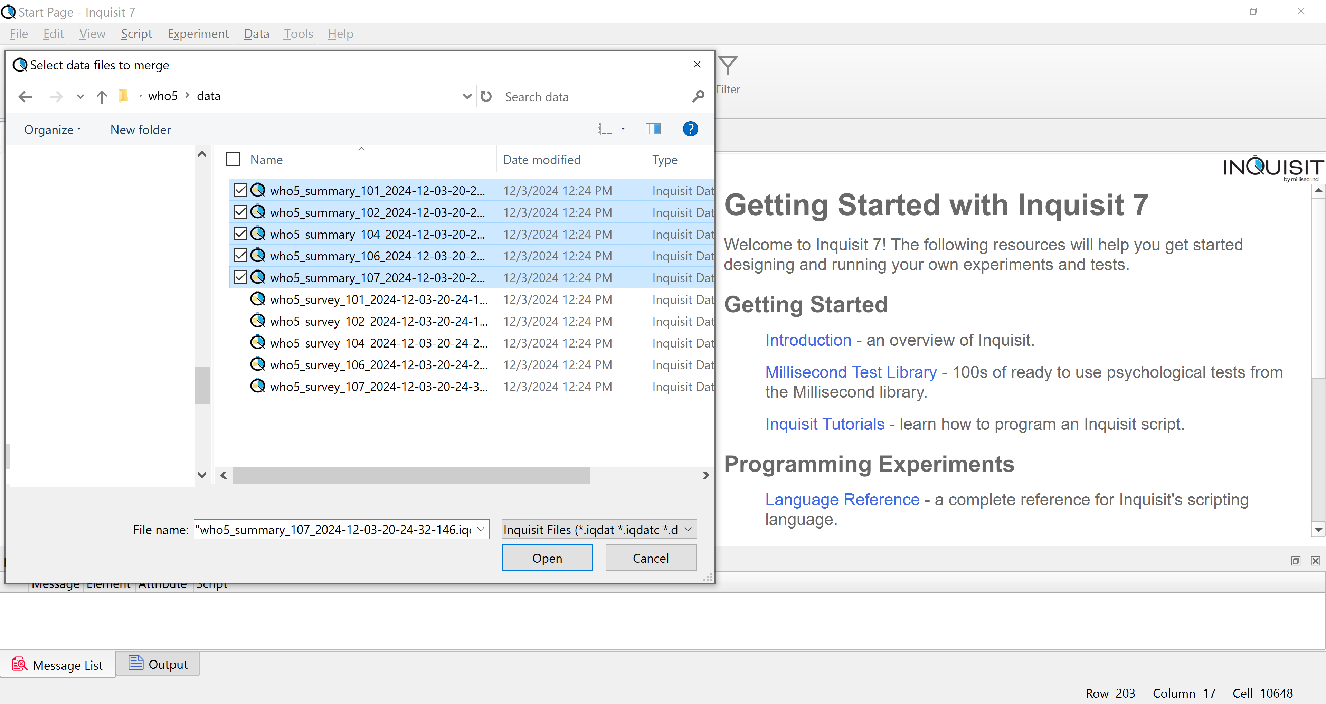Viewport: 1326px width, 704px height.
Task: Expand the view options dropdown arrow
Action: [x=623, y=129]
